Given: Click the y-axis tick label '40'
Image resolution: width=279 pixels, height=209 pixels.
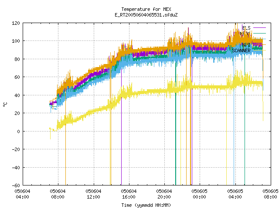Looking at the screenshot, I should click(17, 95).
